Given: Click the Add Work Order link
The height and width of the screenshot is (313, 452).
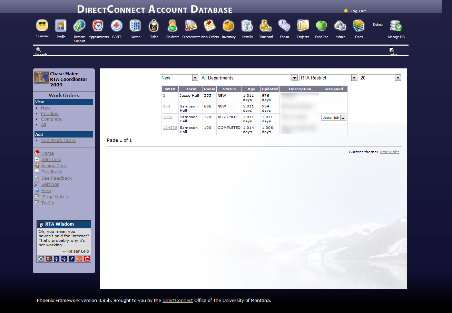Looking at the screenshot, I should 58,141.
